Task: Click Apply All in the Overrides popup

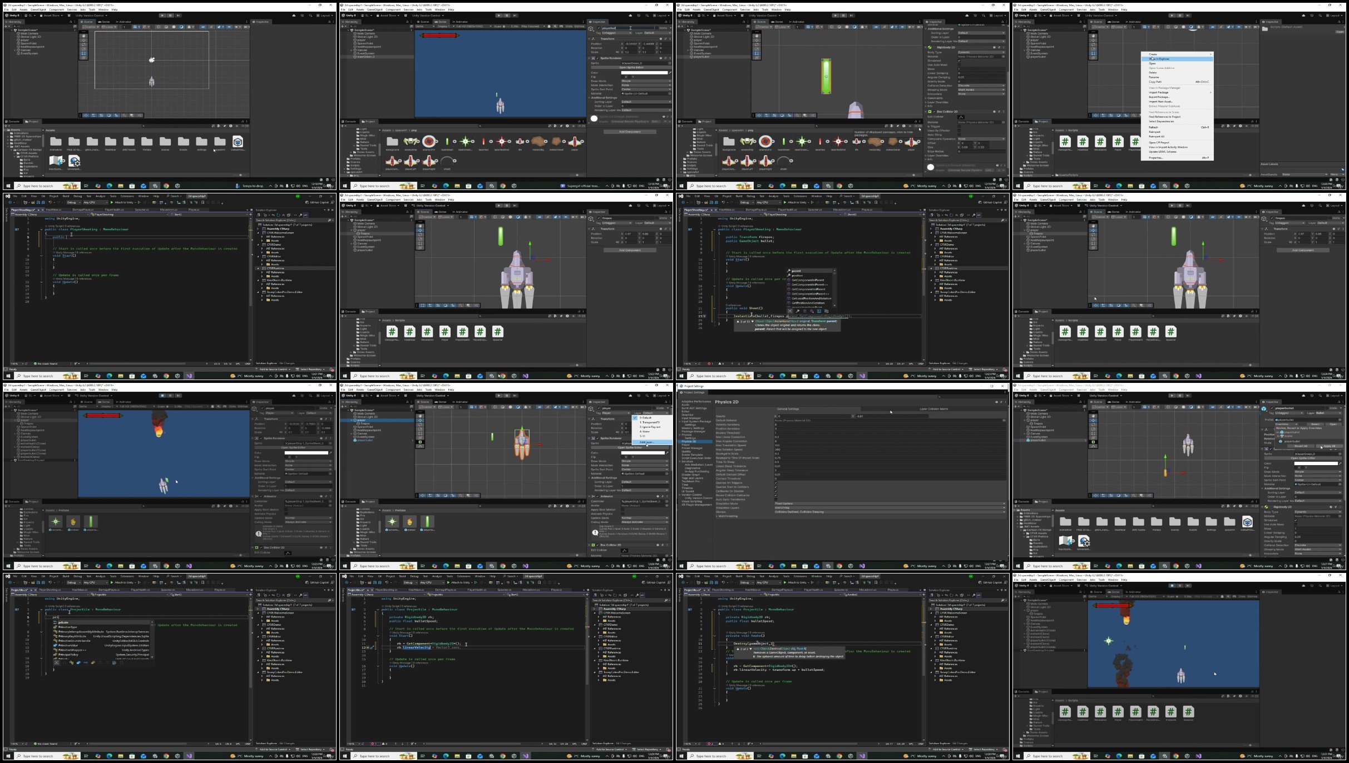Action: click(x=1330, y=446)
